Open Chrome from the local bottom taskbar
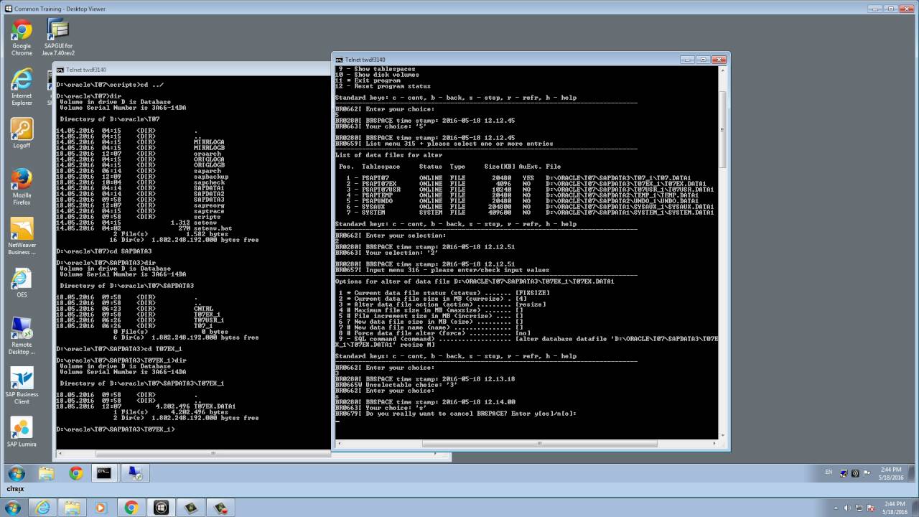 click(131, 508)
